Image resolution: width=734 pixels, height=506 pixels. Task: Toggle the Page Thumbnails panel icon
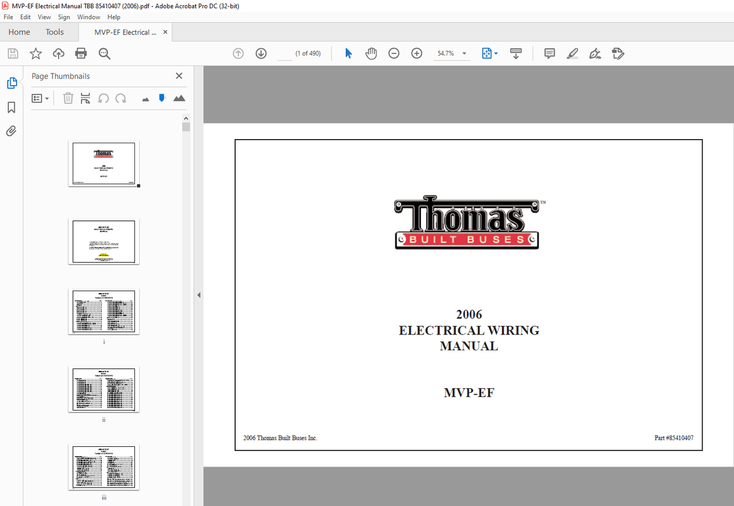click(x=11, y=83)
